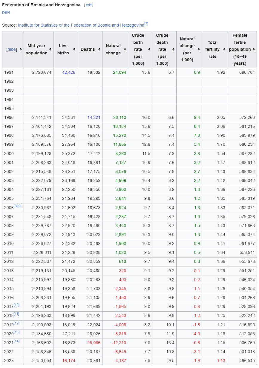This screenshot has height=368, width=259.
Task: Hide the table using hide link
Action: point(12,50)
